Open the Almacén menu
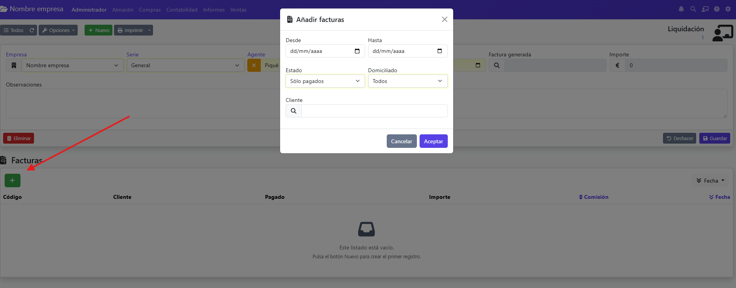736x288 pixels. (122, 10)
